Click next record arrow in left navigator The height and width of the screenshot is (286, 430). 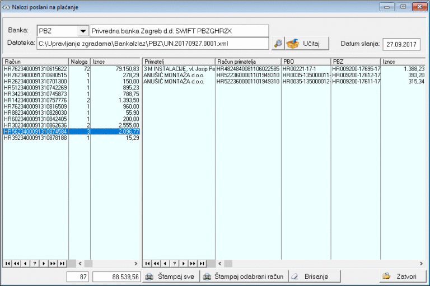point(44,263)
